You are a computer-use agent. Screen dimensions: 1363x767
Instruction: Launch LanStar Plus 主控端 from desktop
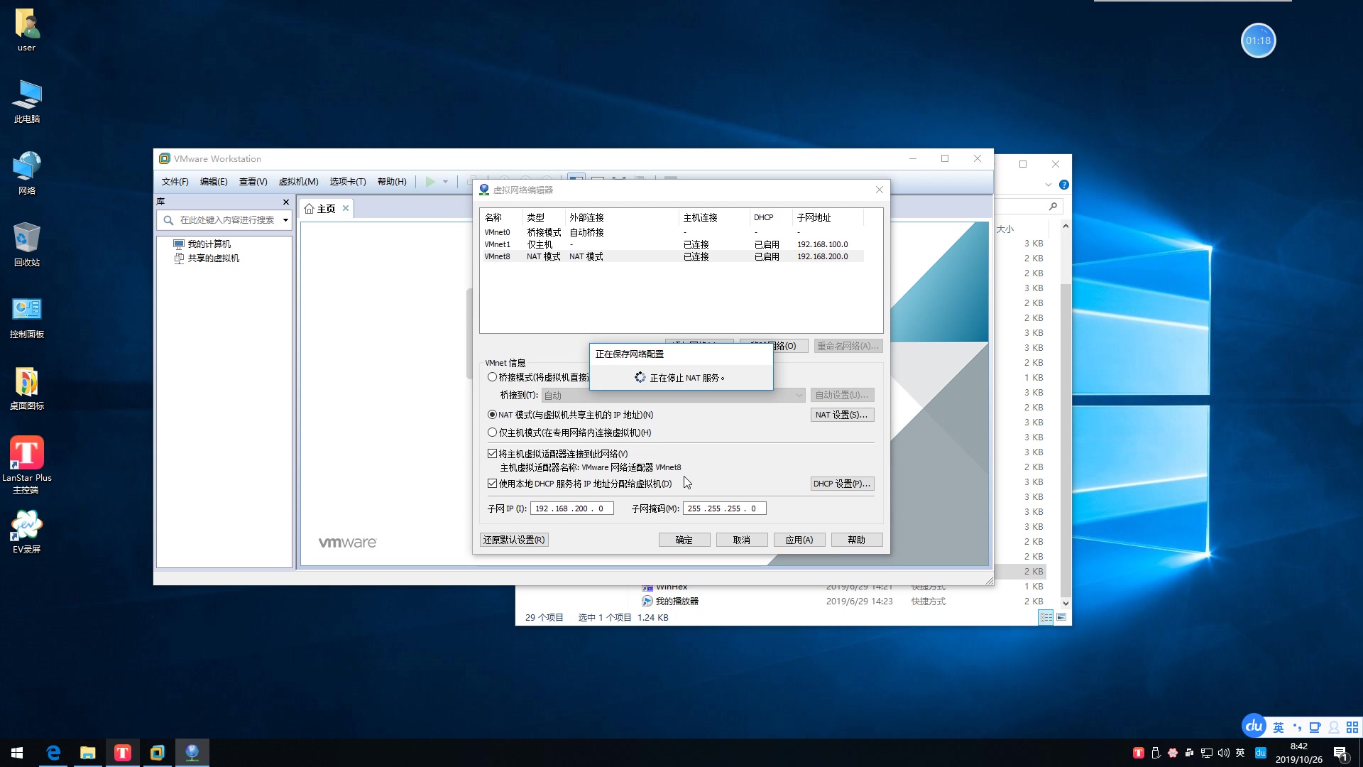click(27, 465)
